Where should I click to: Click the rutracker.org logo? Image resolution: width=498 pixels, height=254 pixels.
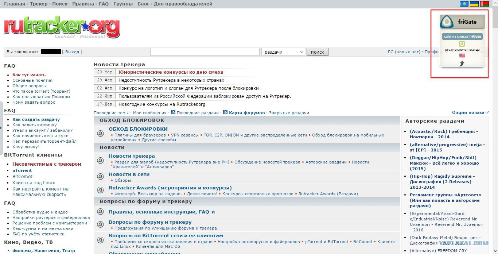(62, 27)
